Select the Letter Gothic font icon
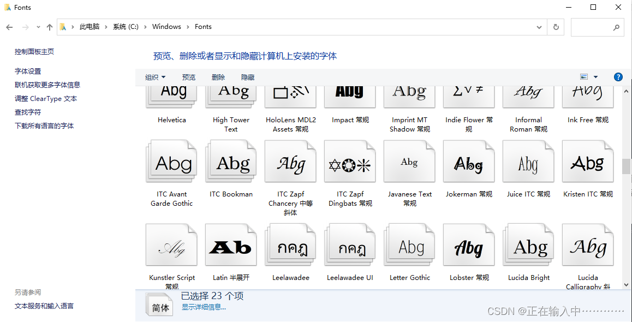 [409, 245]
